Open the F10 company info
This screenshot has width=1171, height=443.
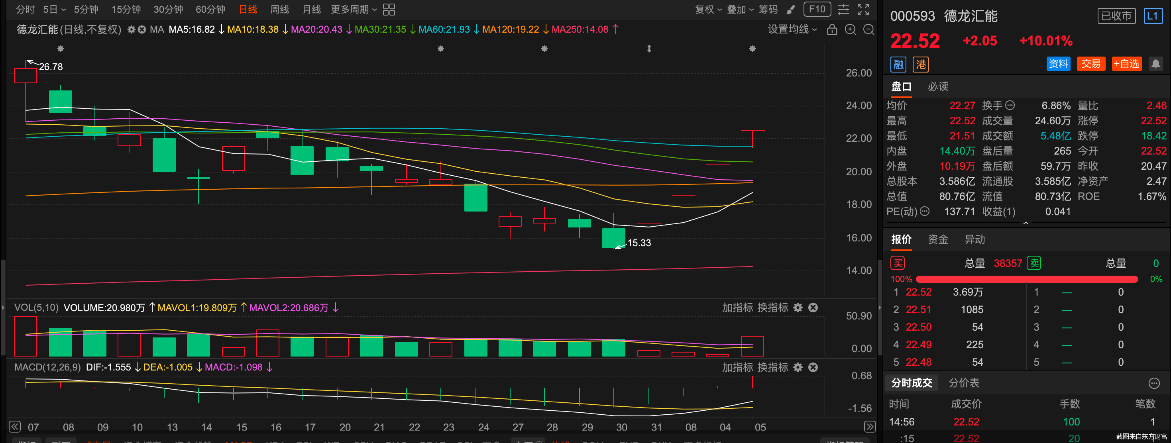(817, 9)
